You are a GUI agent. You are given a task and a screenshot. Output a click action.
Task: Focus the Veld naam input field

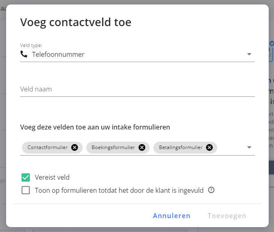pyautogui.click(x=137, y=89)
